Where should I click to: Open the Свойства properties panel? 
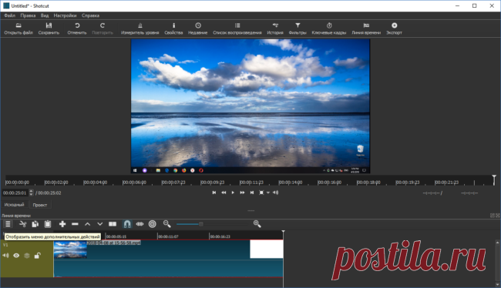click(x=173, y=28)
